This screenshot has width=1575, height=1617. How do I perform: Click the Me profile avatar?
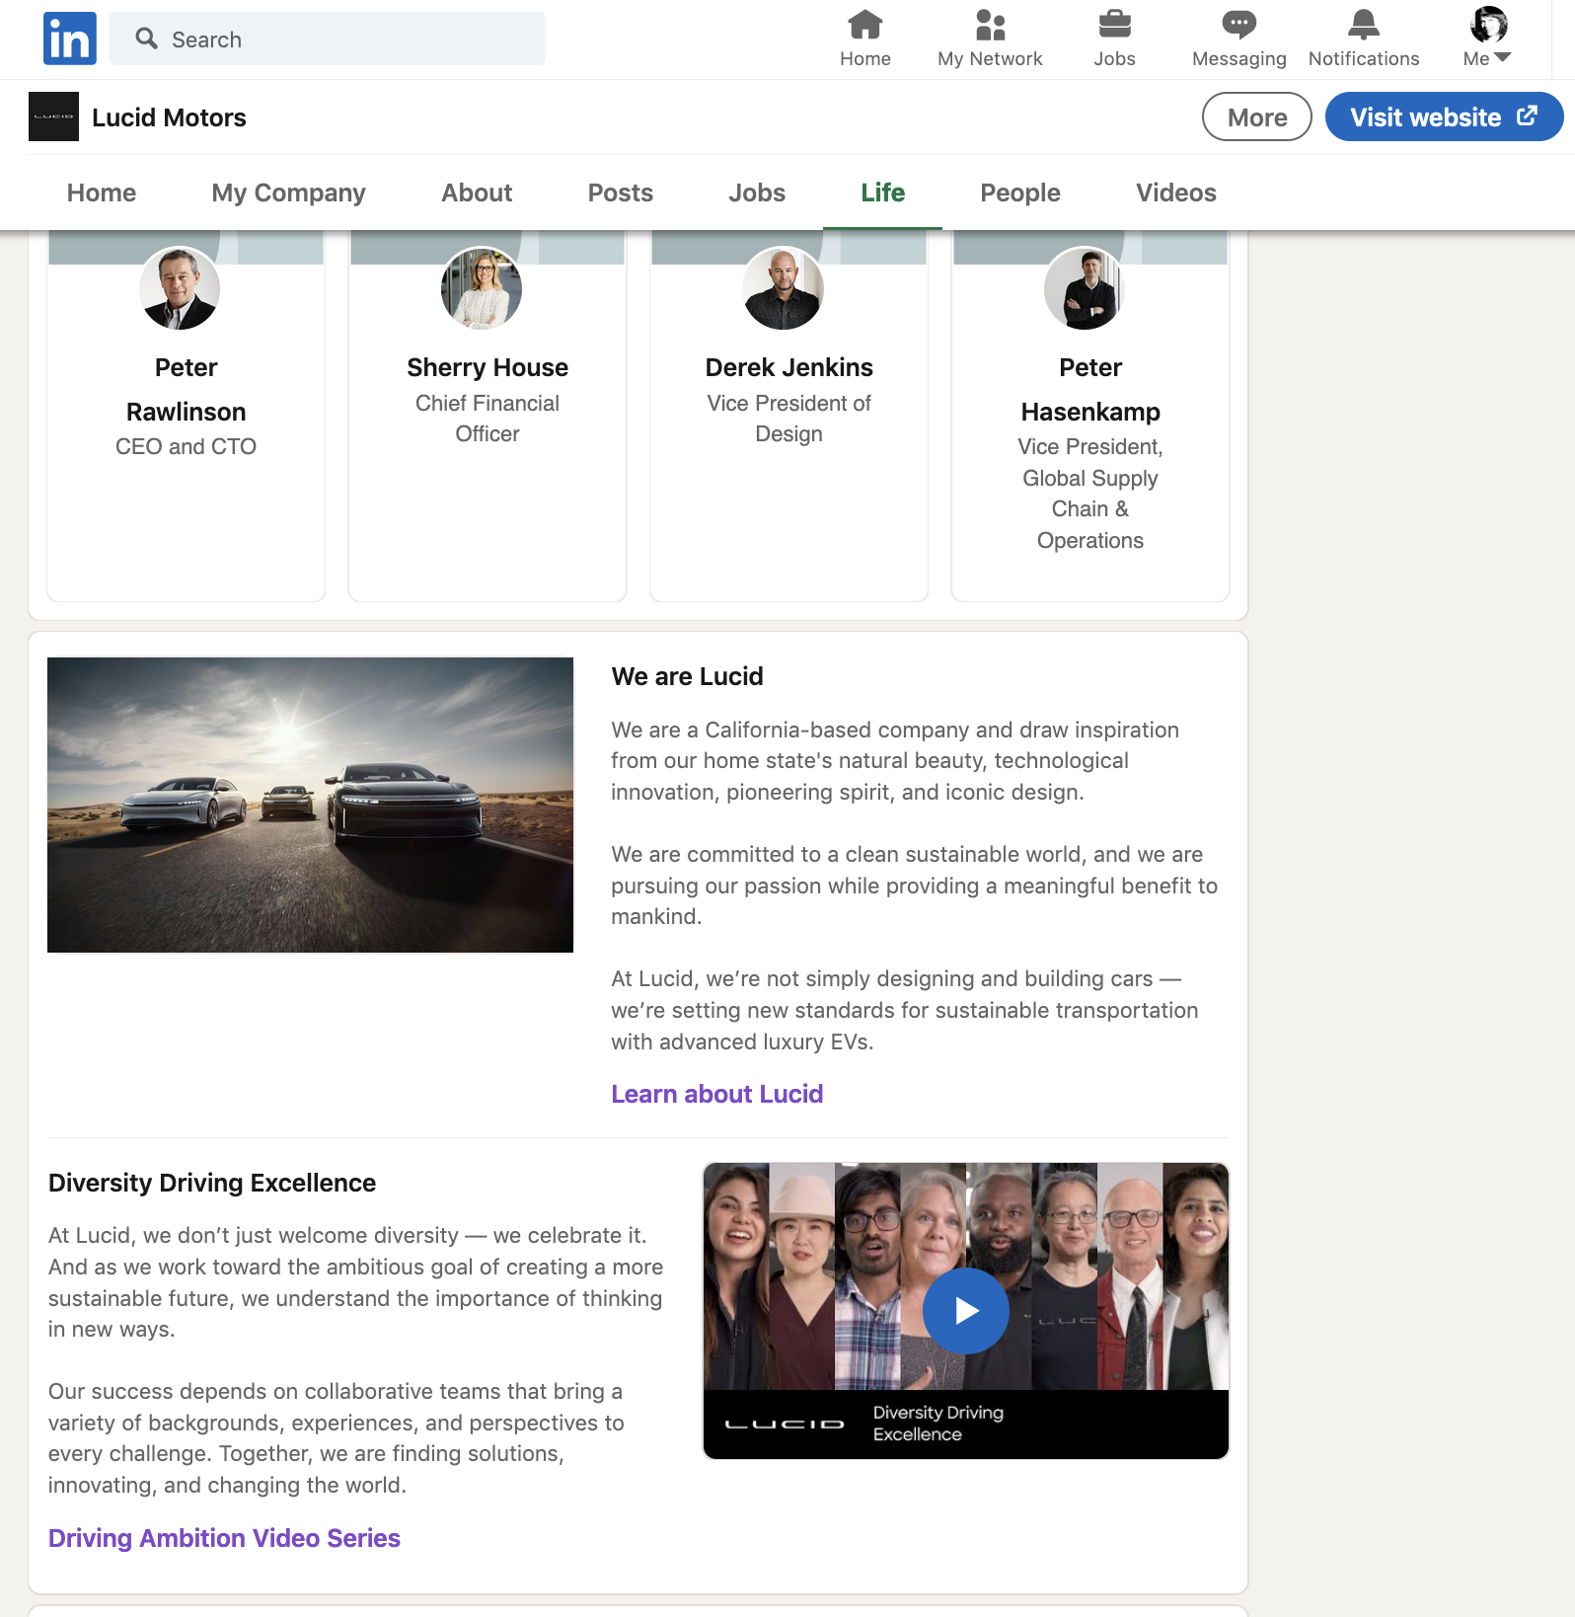point(1488,25)
